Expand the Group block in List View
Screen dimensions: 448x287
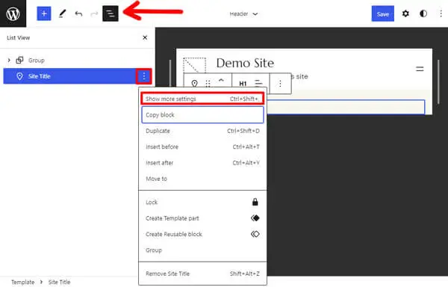click(9, 60)
